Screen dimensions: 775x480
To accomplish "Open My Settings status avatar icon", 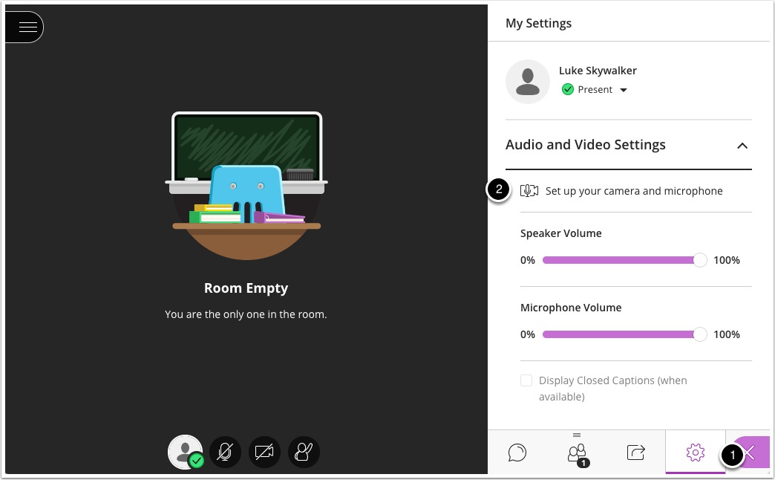I will (528, 82).
